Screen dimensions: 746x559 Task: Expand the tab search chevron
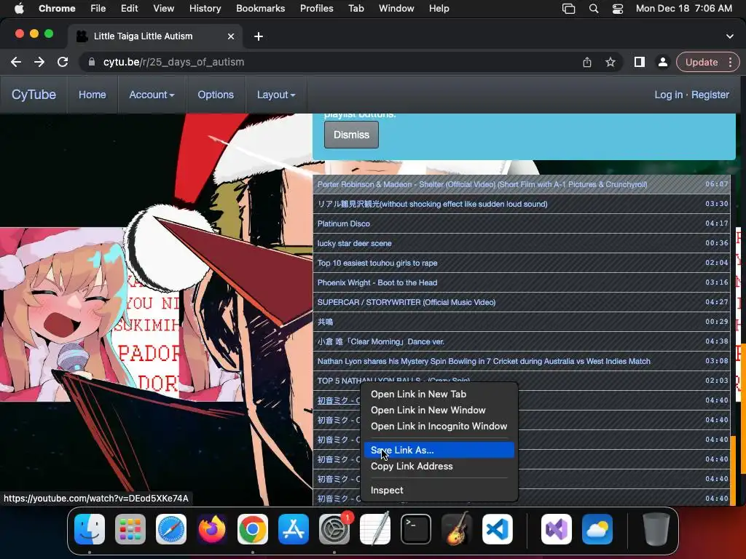pyautogui.click(x=729, y=36)
